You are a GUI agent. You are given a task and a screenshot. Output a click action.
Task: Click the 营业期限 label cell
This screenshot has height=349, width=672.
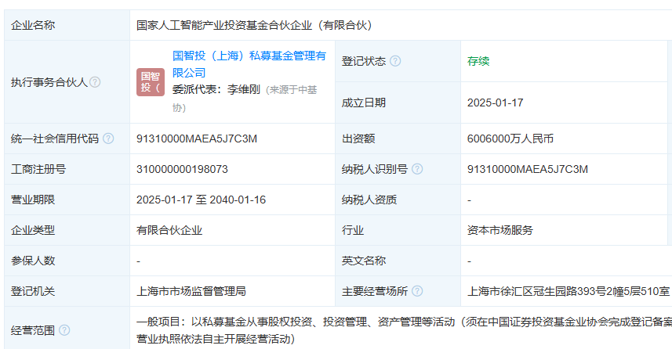click(x=67, y=200)
